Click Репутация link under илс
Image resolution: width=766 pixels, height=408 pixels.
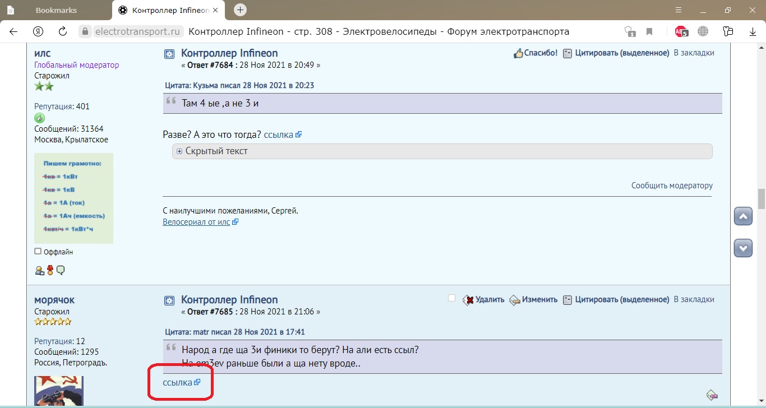[x=54, y=106]
